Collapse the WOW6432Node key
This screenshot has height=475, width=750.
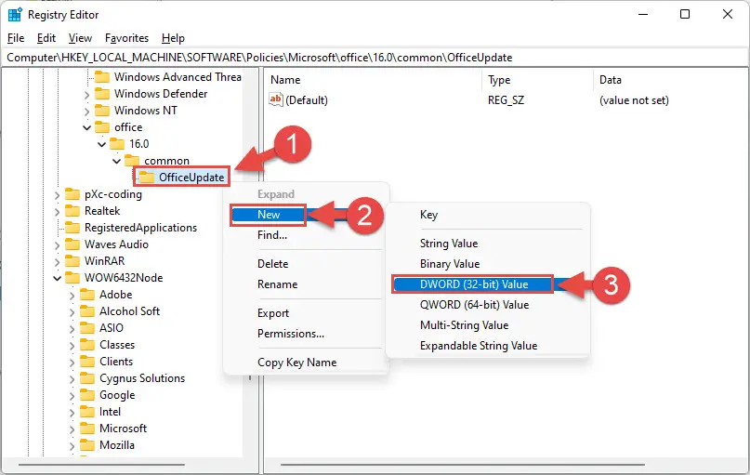(x=57, y=278)
